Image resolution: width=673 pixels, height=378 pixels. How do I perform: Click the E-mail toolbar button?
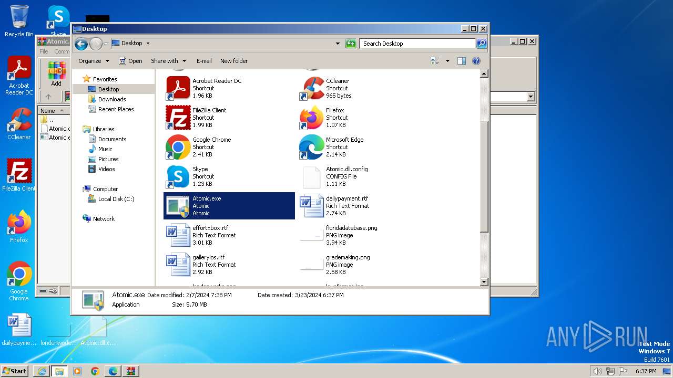[204, 61]
